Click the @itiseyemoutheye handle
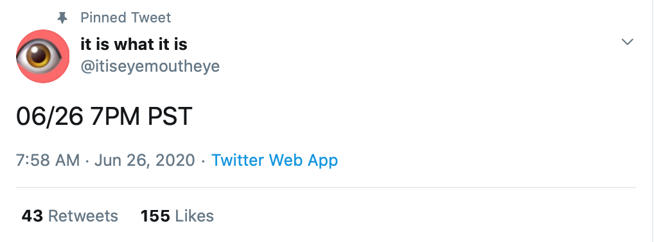 (x=150, y=66)
